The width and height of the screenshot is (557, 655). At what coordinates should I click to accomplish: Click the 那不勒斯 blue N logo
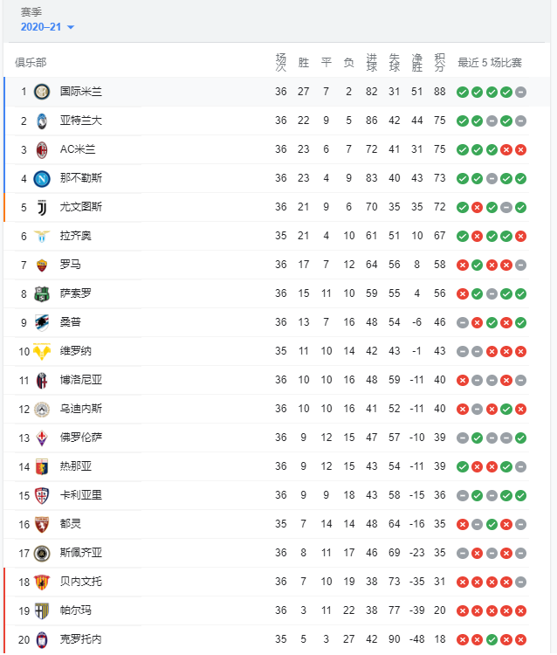tap(42, 179)
